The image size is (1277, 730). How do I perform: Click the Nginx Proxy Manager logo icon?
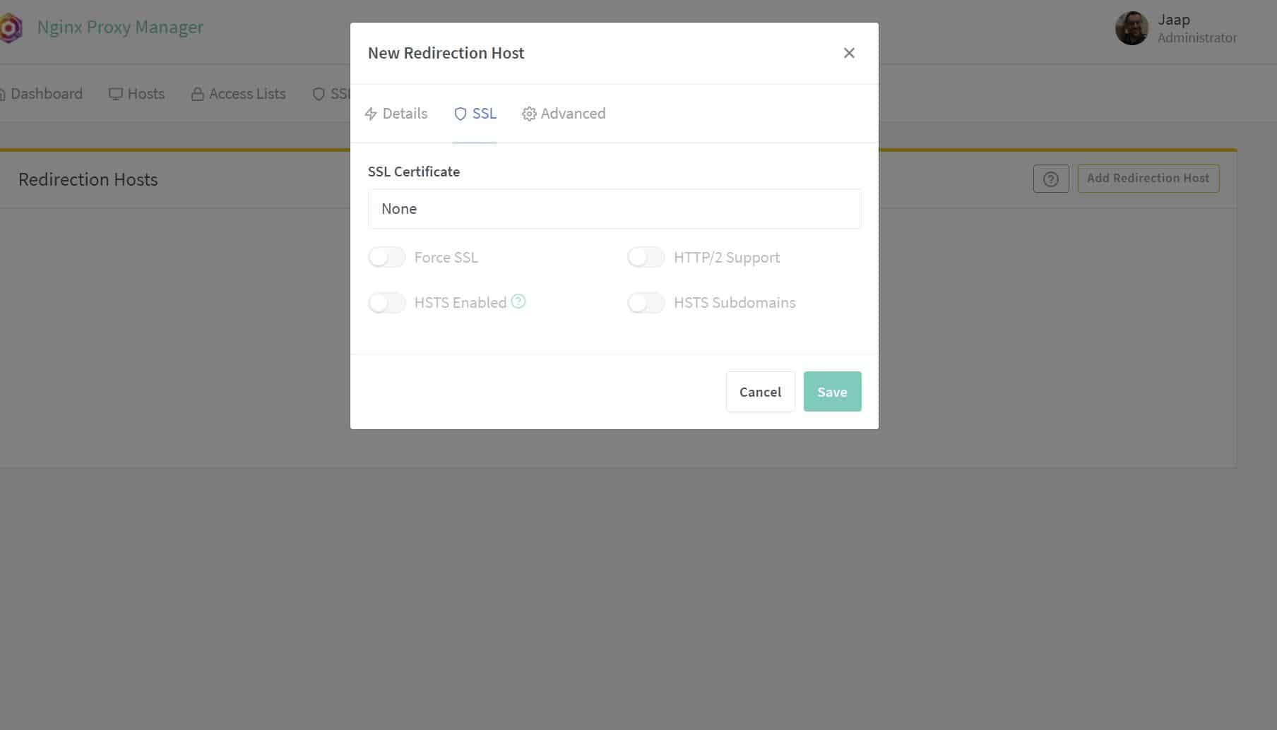click(x=11, y=28)
